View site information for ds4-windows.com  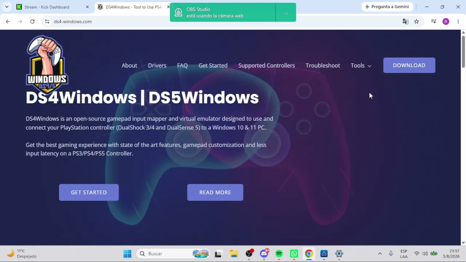click(x=47, y=21)
